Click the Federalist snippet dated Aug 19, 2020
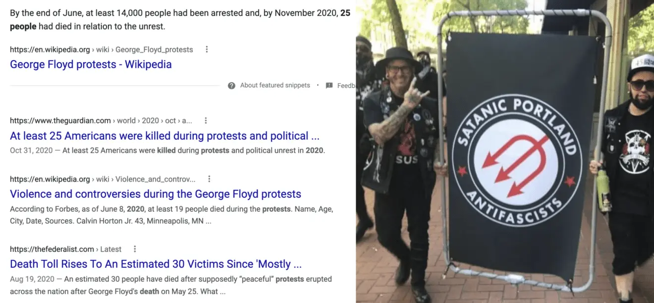654x303 pixels. pos(170,285)
